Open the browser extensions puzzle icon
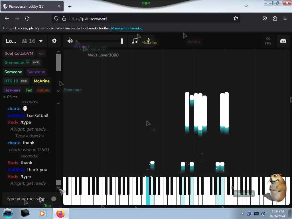Viewport: 292px width, 219px height. (275, 18)
